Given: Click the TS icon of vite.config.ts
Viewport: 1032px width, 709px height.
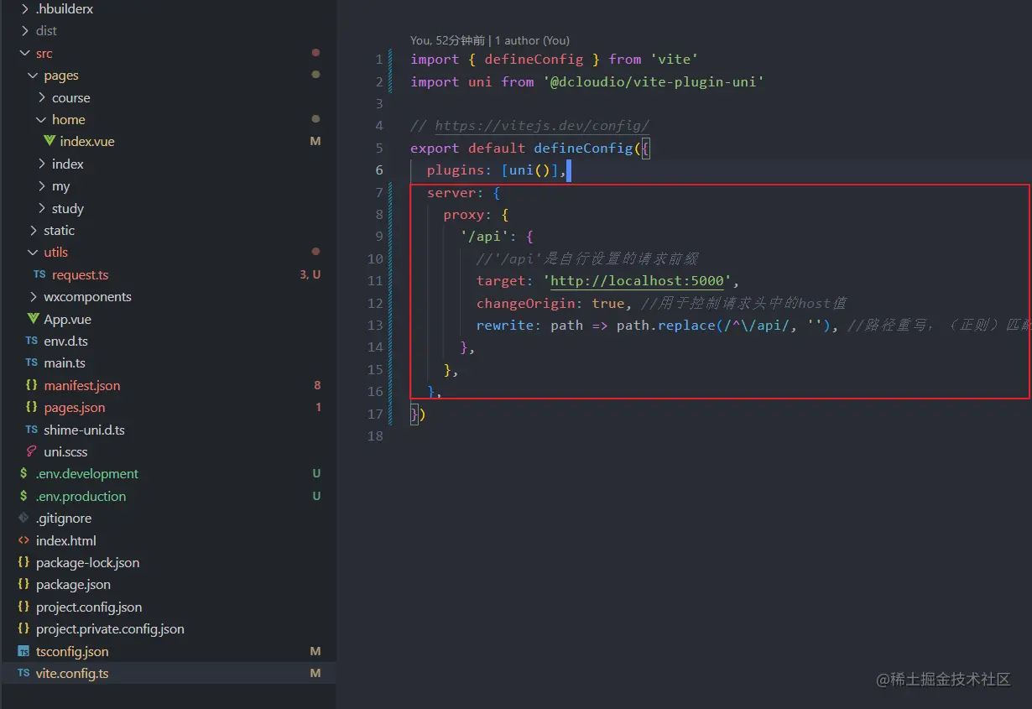Looking at the screenshot, I should click(x=23, y=674).
